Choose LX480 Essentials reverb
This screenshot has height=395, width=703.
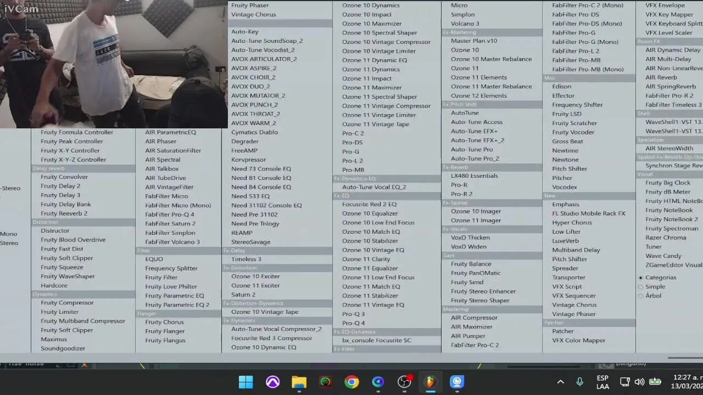[x=475, y=176]
